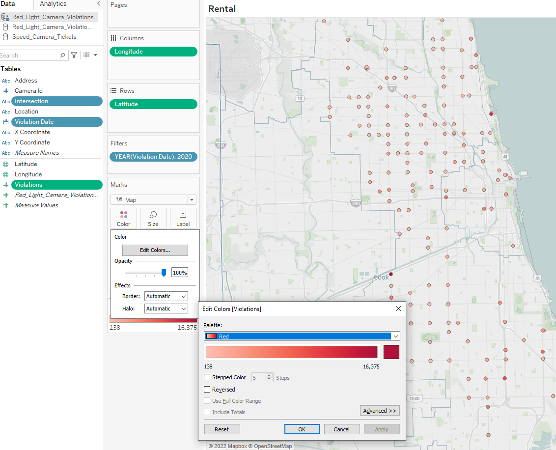Click the Cancel button
The width and height of the screenshot is (556, 450).
pos(341,429)
